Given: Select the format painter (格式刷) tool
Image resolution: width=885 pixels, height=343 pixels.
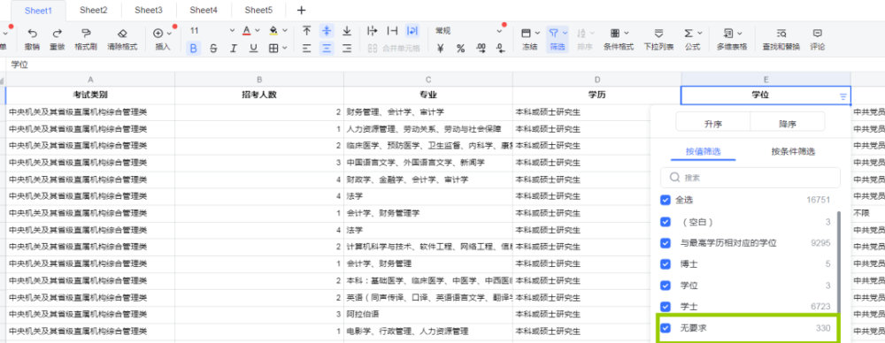Looking at the screenshot, I should click(x=86, y=33).
